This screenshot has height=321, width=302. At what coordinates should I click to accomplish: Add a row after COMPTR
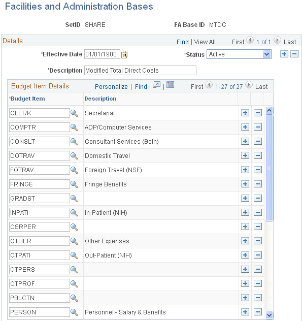click(x=245, y=127)
